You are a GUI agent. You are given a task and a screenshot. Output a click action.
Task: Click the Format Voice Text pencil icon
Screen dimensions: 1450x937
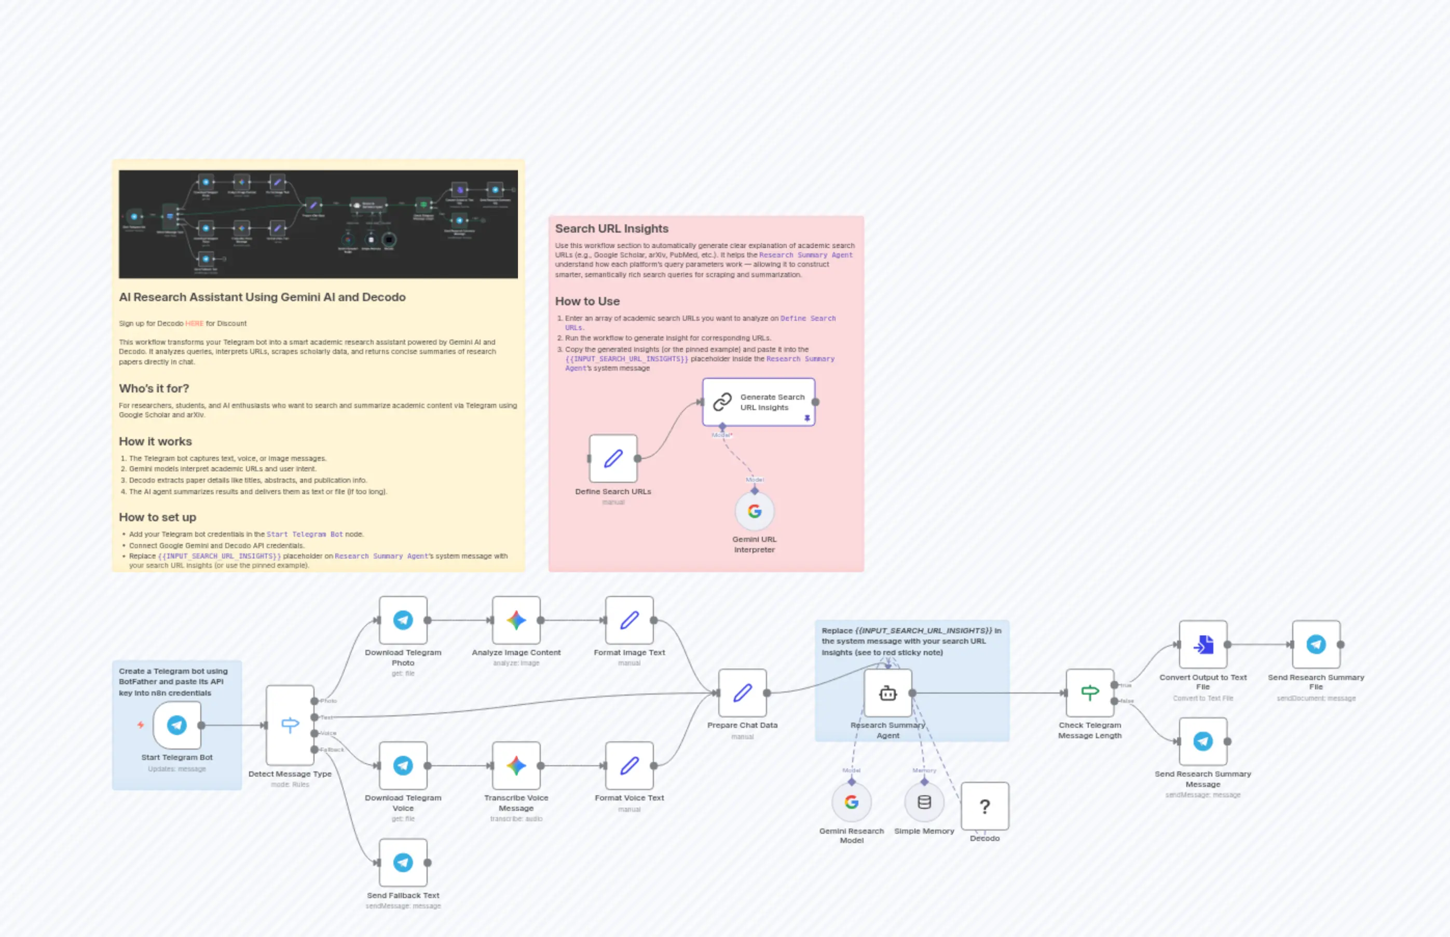point(629,765)
